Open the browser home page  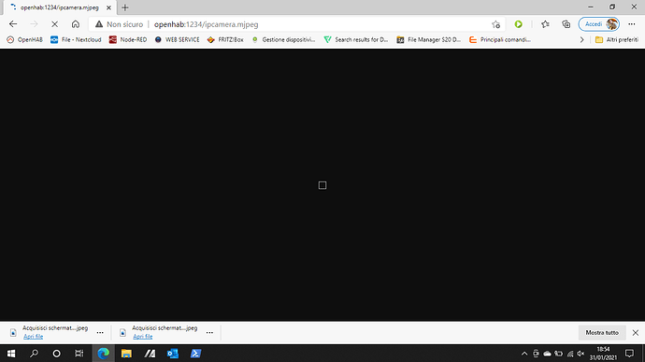tap(76, 24)
